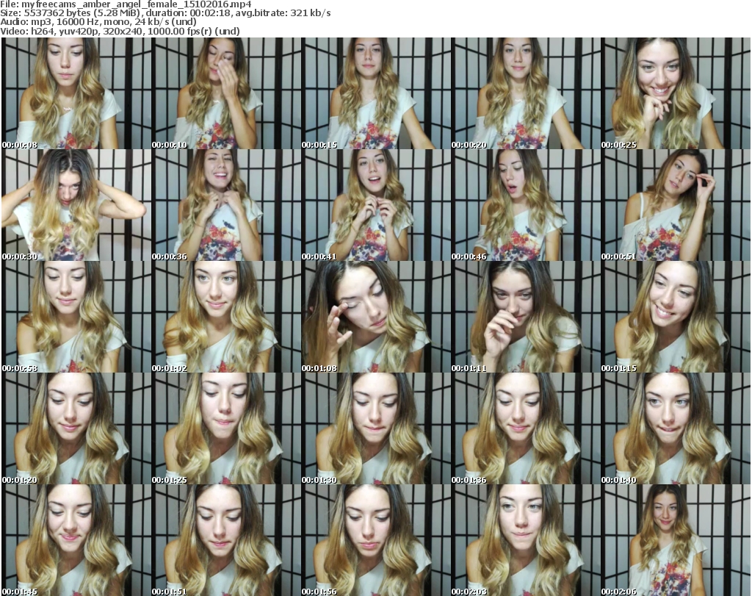The height and width of the screenshot is (596, 752).
Task: Choose the frame stamped 00:01:45
Action: 76,540
